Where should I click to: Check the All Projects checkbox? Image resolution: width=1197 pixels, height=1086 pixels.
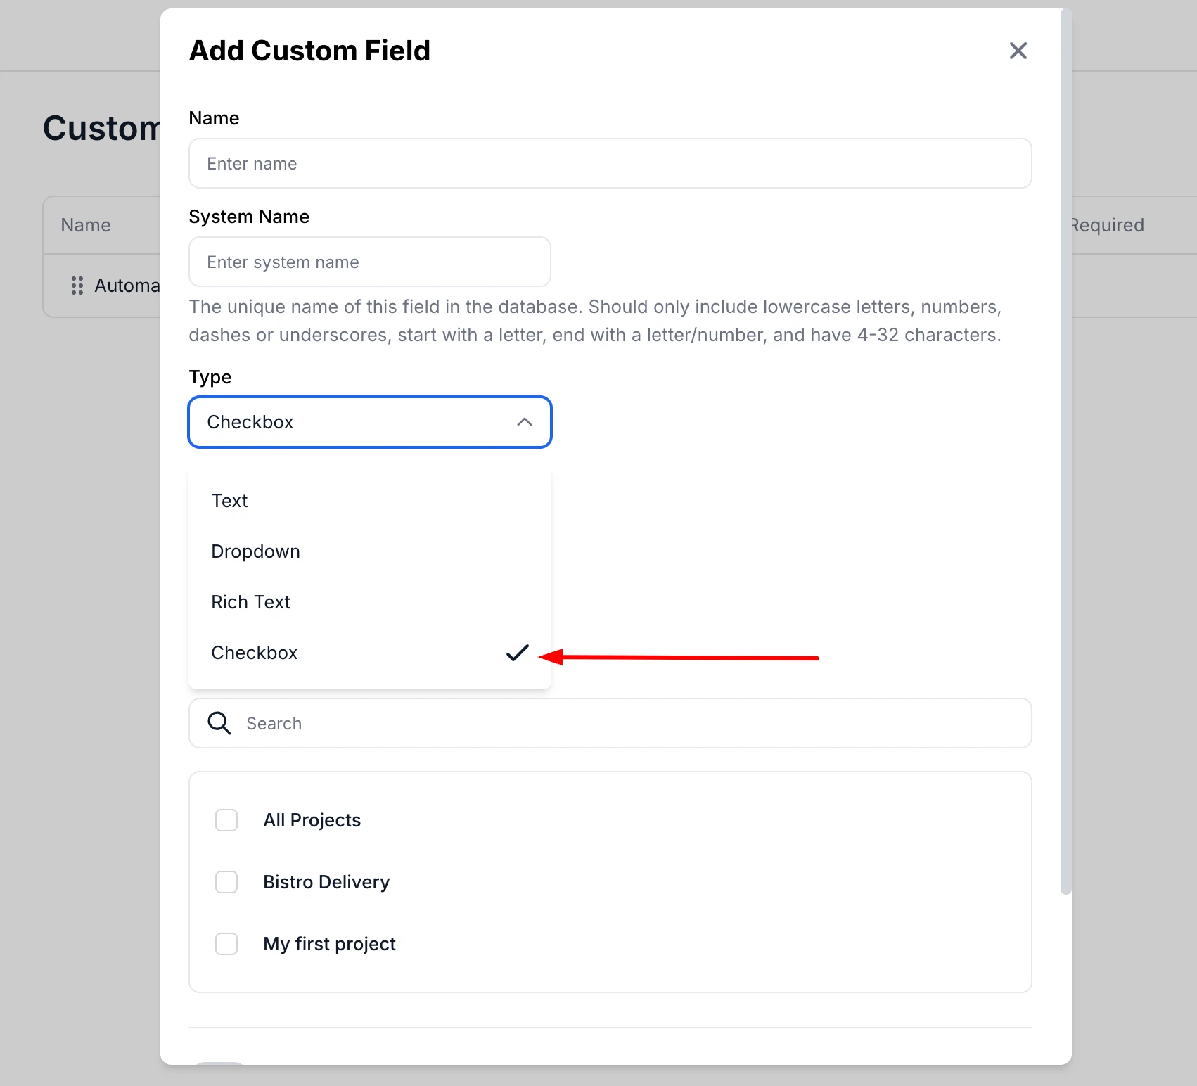click(226, 820)
